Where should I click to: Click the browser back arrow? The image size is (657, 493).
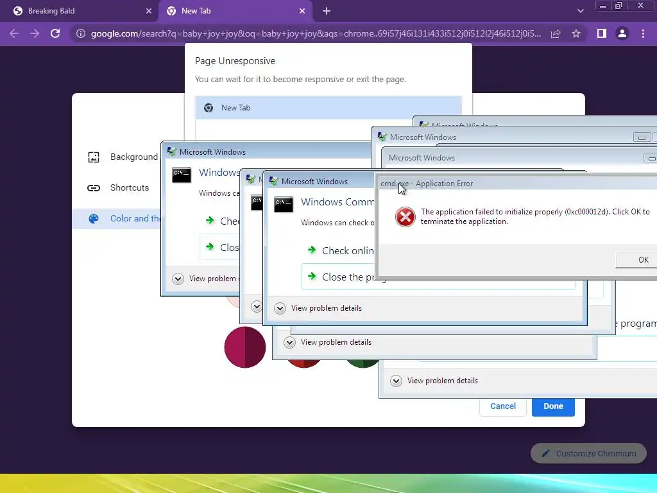point(14,33)
